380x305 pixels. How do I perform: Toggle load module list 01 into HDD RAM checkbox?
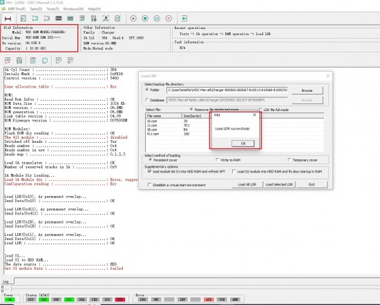(149, 171)
